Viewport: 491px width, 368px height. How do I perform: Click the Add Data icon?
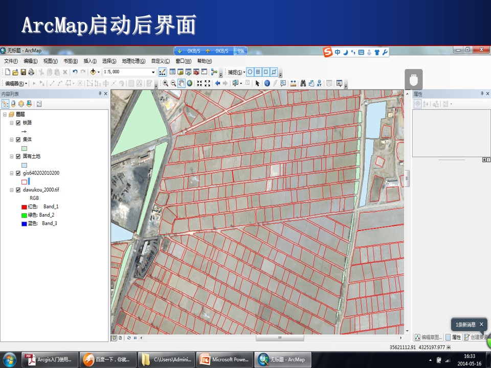(93, 72)
